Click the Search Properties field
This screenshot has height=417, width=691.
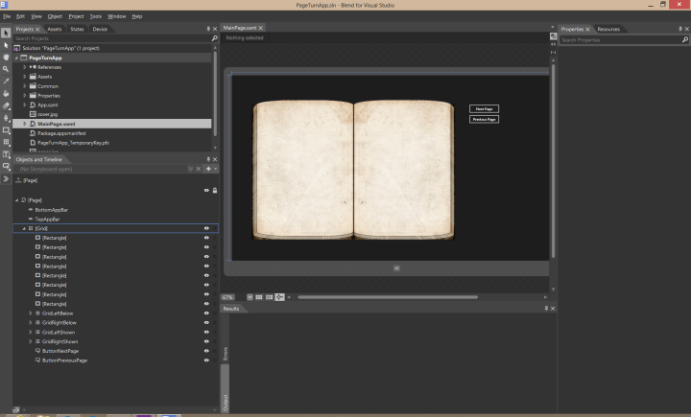pos(614,40)
